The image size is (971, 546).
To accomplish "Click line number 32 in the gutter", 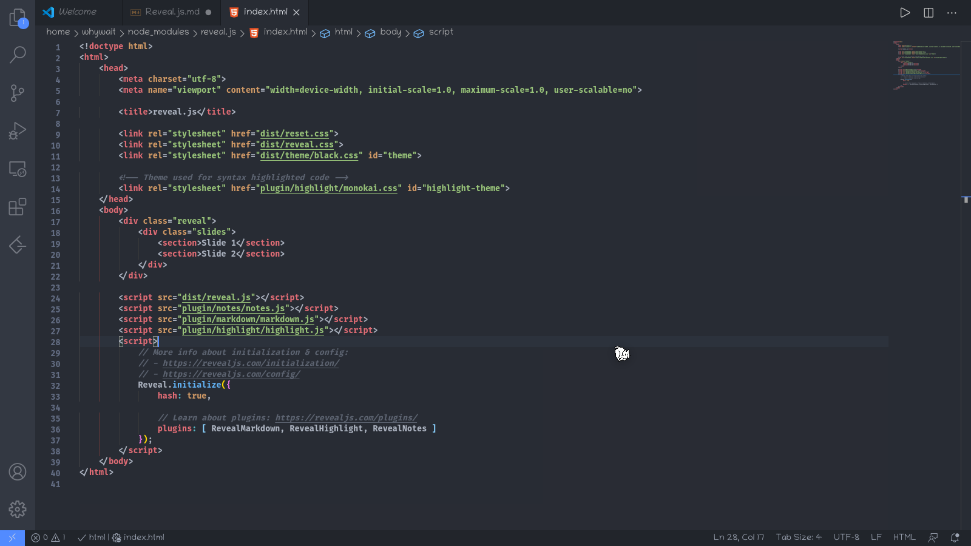I will point(55,386).
